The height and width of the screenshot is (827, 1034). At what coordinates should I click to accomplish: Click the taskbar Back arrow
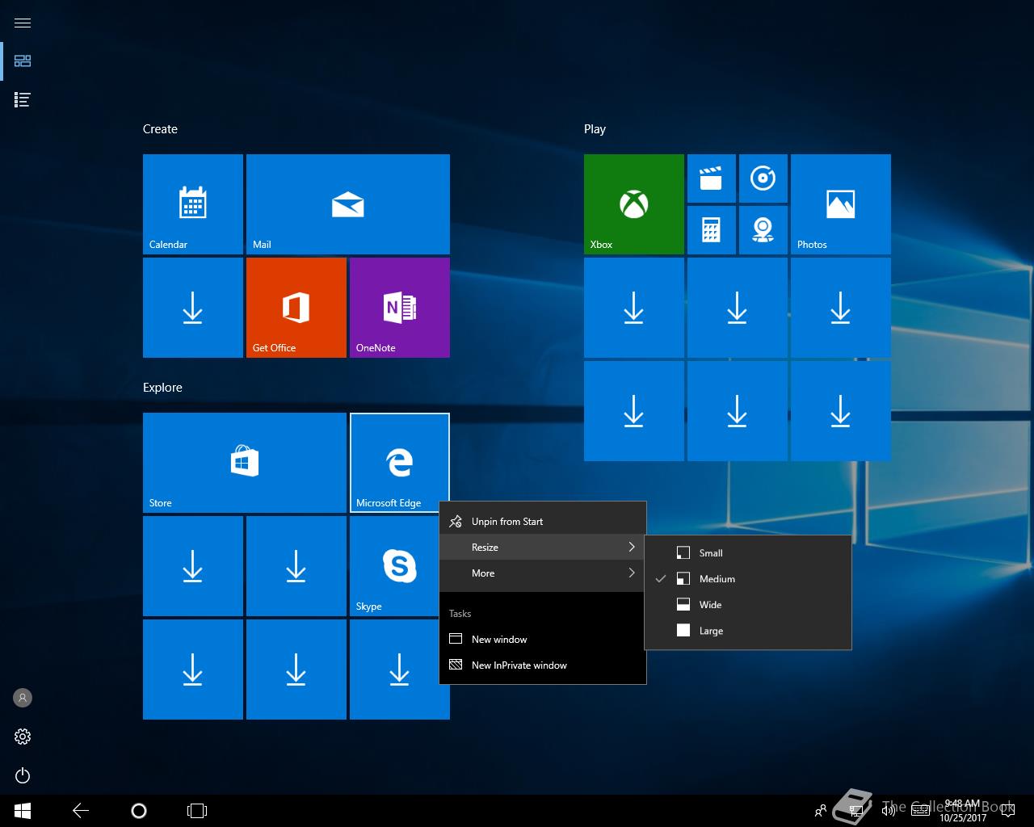coord(81,811)
